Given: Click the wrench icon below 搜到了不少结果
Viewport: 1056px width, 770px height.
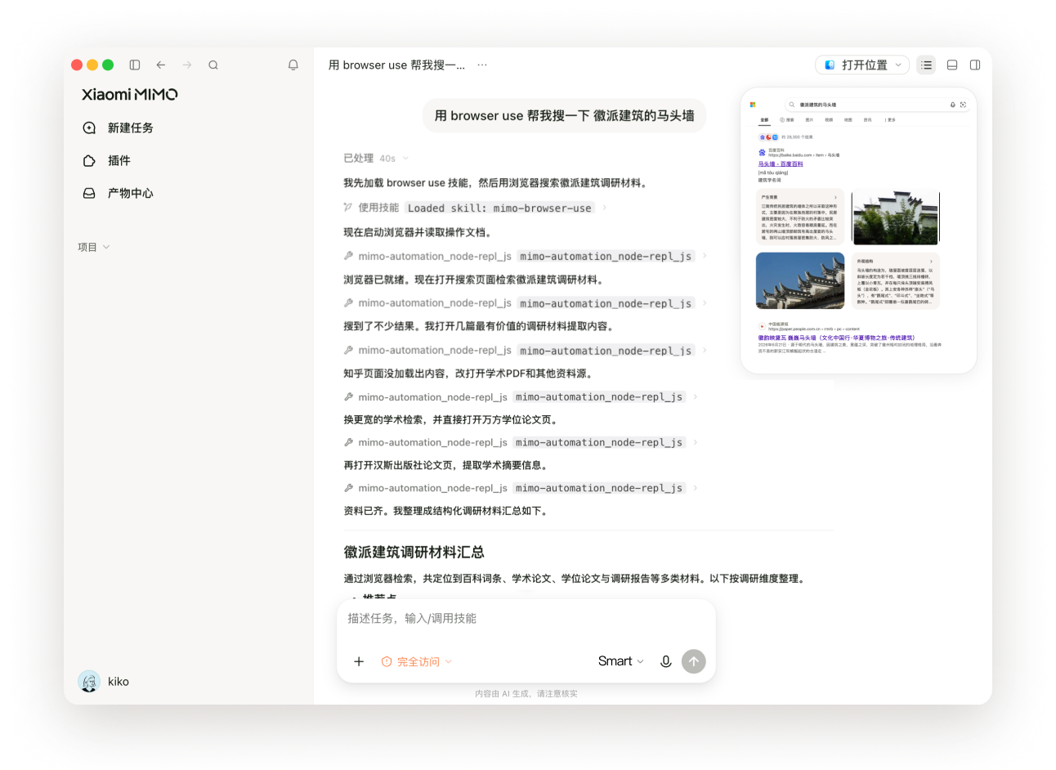Looking at the screenshot, I should pyautogui.click(x=348, y=350).
